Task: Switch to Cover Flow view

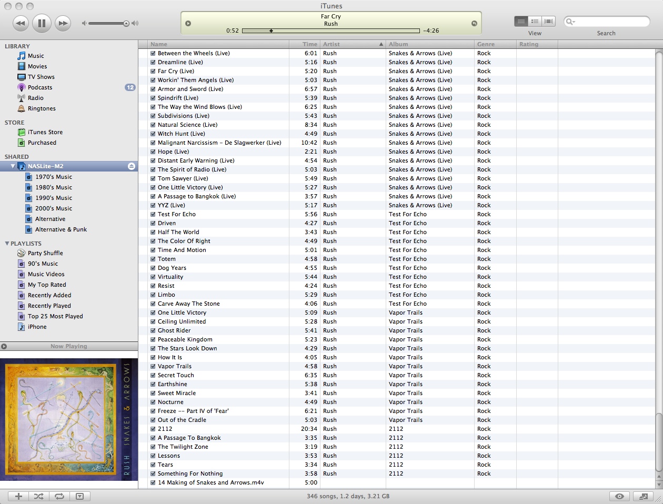Action: pos(548,21)
